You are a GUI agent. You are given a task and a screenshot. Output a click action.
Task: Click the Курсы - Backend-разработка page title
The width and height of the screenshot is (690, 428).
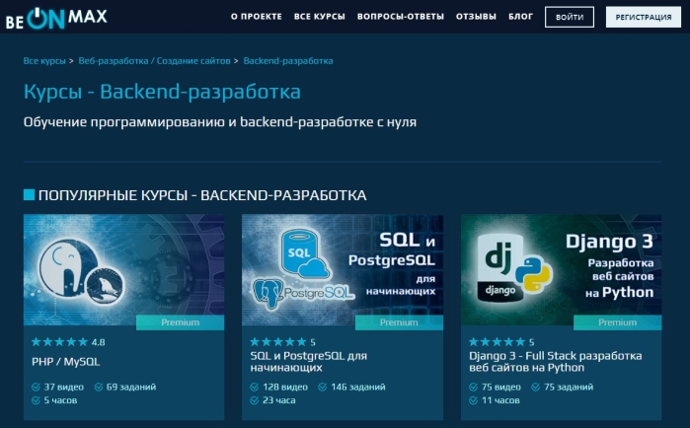[162, 92]
